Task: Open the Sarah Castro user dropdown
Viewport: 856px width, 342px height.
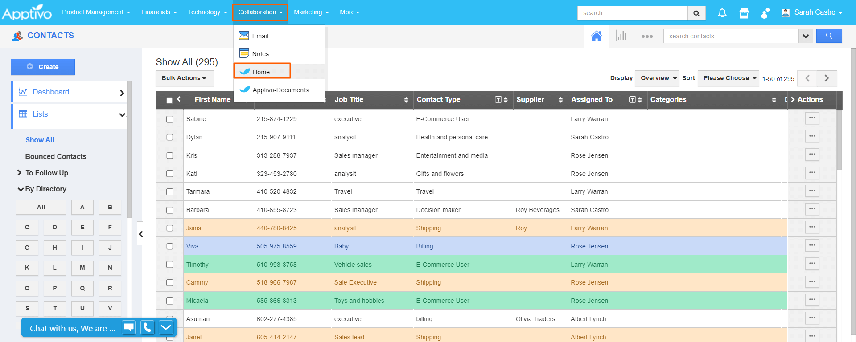Action: coord(812,12)
